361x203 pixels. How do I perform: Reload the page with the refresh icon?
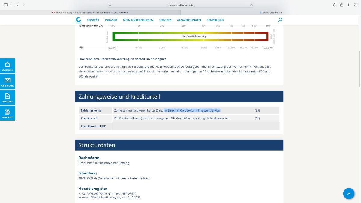click(x=251, y=5)
